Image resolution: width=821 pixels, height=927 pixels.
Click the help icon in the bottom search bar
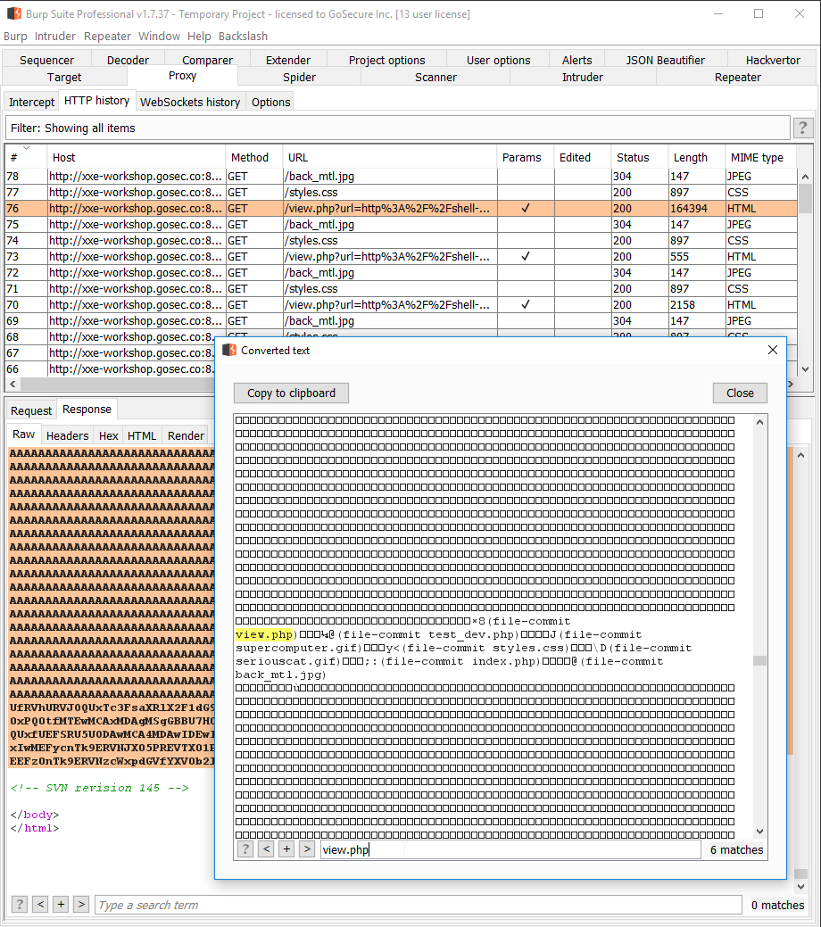[x=19, y=905]
